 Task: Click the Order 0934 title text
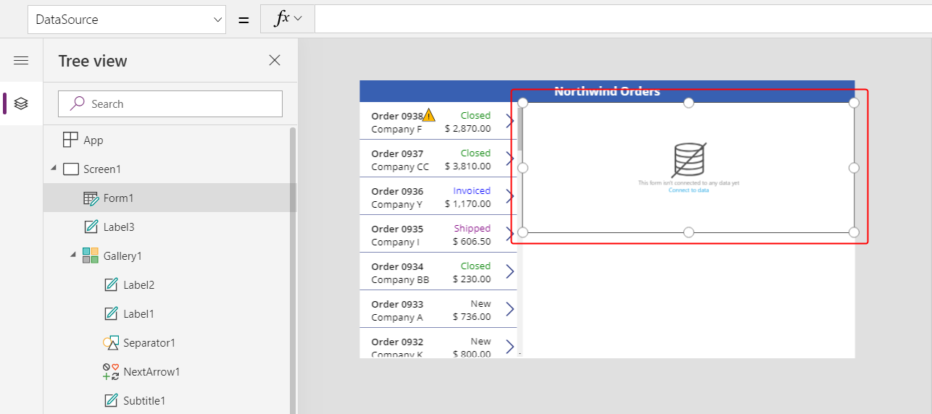click(397, 266)
